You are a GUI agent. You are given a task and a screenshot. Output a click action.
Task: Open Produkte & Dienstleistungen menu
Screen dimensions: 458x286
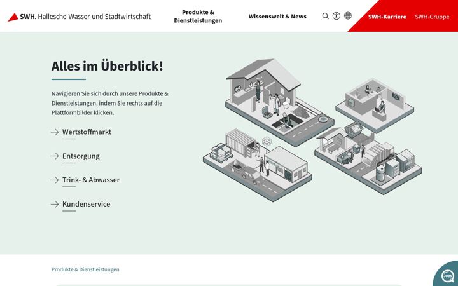[198, 17]
